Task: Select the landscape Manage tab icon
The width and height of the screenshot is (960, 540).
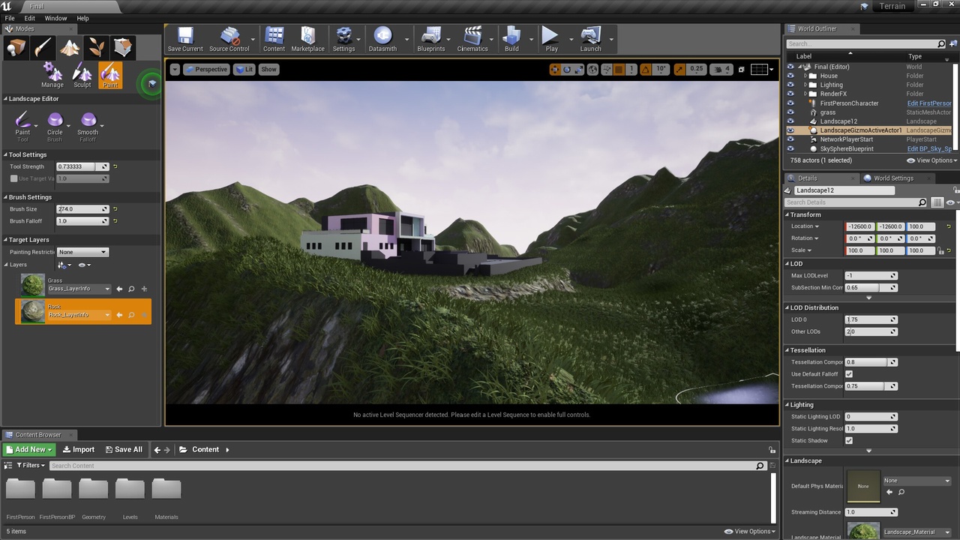Action: click(52, 75)
